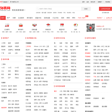Click the 教育培训 graduation cap icon
112x112 pixels.
coord(48,25)
